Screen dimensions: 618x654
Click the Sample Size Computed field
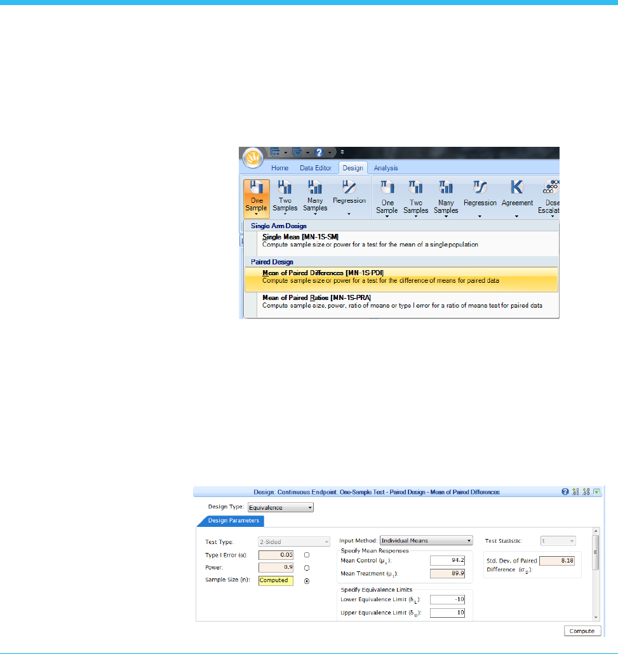(276, 581)
